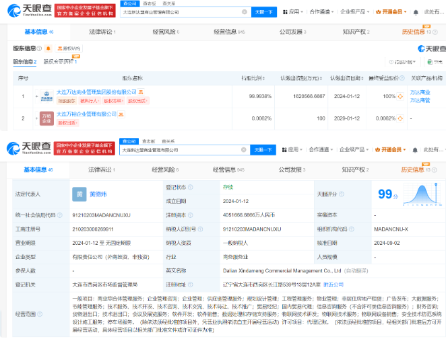The height and width of the screenshot is (343, 446).
Task: Click the help icon beside 注册资本
Action: click(x=190, y=215)
